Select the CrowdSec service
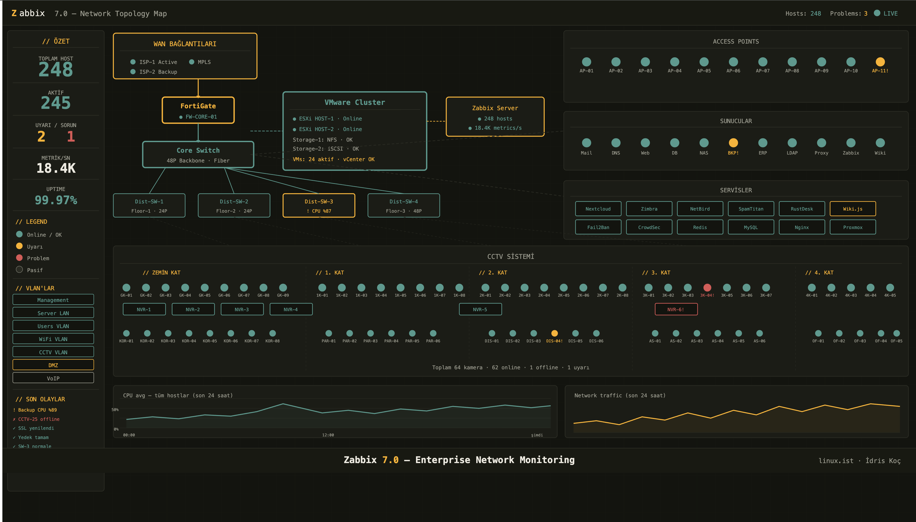 click(x=649, y=227)
